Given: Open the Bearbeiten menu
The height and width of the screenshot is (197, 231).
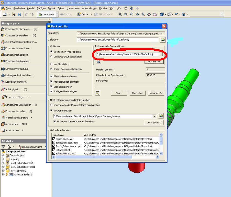Looking at the screenshot, I should point(19,8).
